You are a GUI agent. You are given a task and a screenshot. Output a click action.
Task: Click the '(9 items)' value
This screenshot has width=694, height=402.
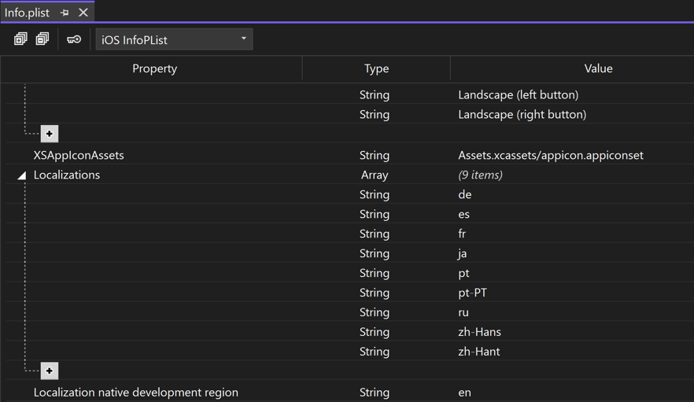coord(480,175)
